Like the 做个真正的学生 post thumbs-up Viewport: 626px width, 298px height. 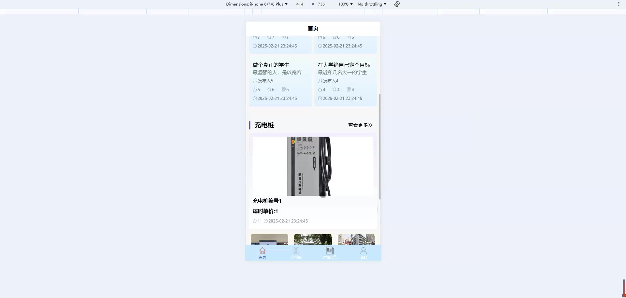point(255,89)
